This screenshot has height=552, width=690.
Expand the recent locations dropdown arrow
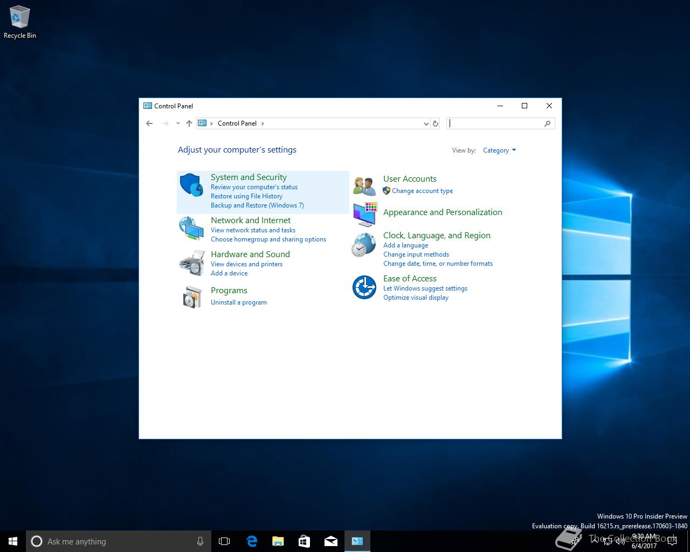click(178, 123)
